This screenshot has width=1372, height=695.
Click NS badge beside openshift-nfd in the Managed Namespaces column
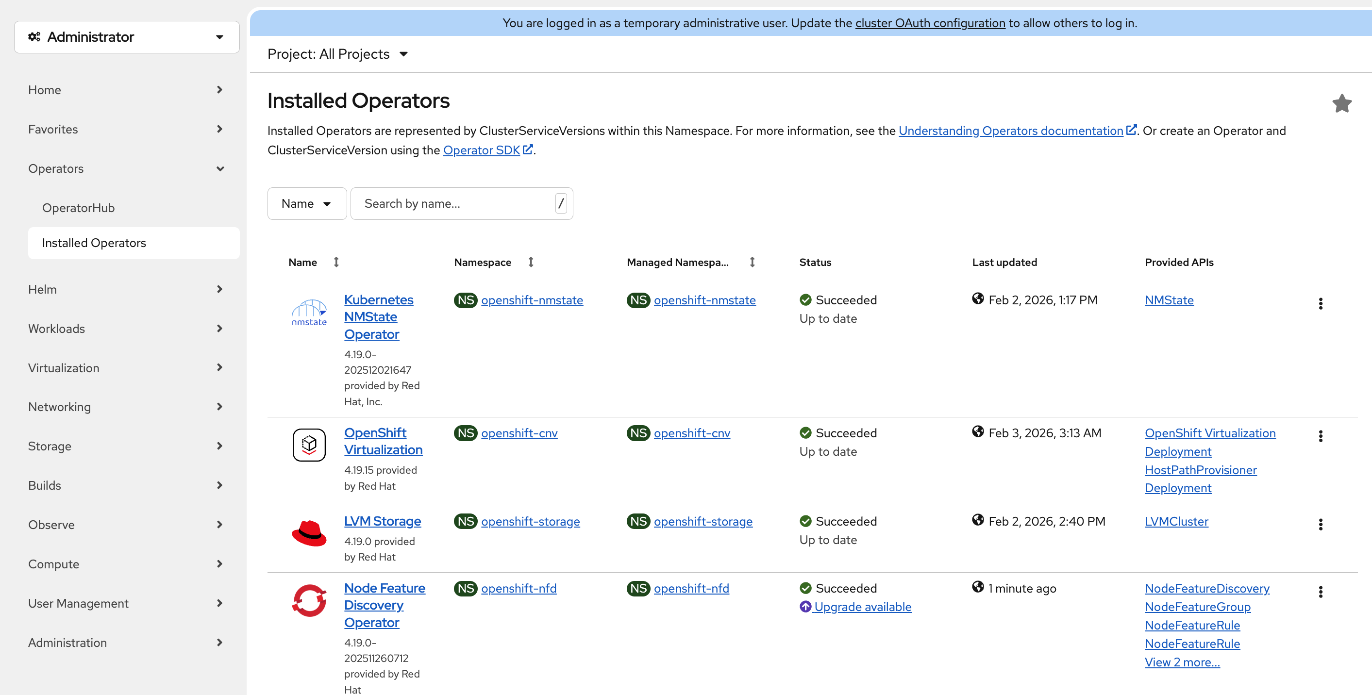pos(638,589)
